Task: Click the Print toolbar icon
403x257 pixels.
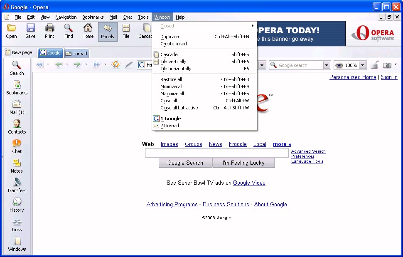Action: tap(49, 28)
